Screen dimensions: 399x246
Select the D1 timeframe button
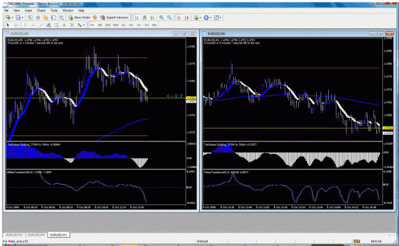[x=139, y=25]
